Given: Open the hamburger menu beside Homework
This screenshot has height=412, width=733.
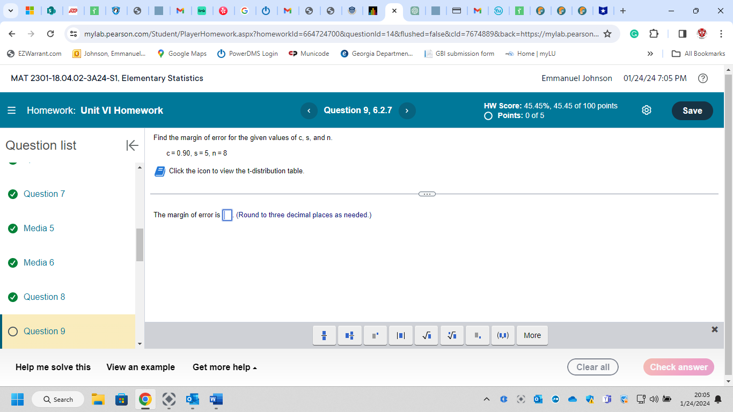Looking at the screenshot, I should (x=11, y=111).
